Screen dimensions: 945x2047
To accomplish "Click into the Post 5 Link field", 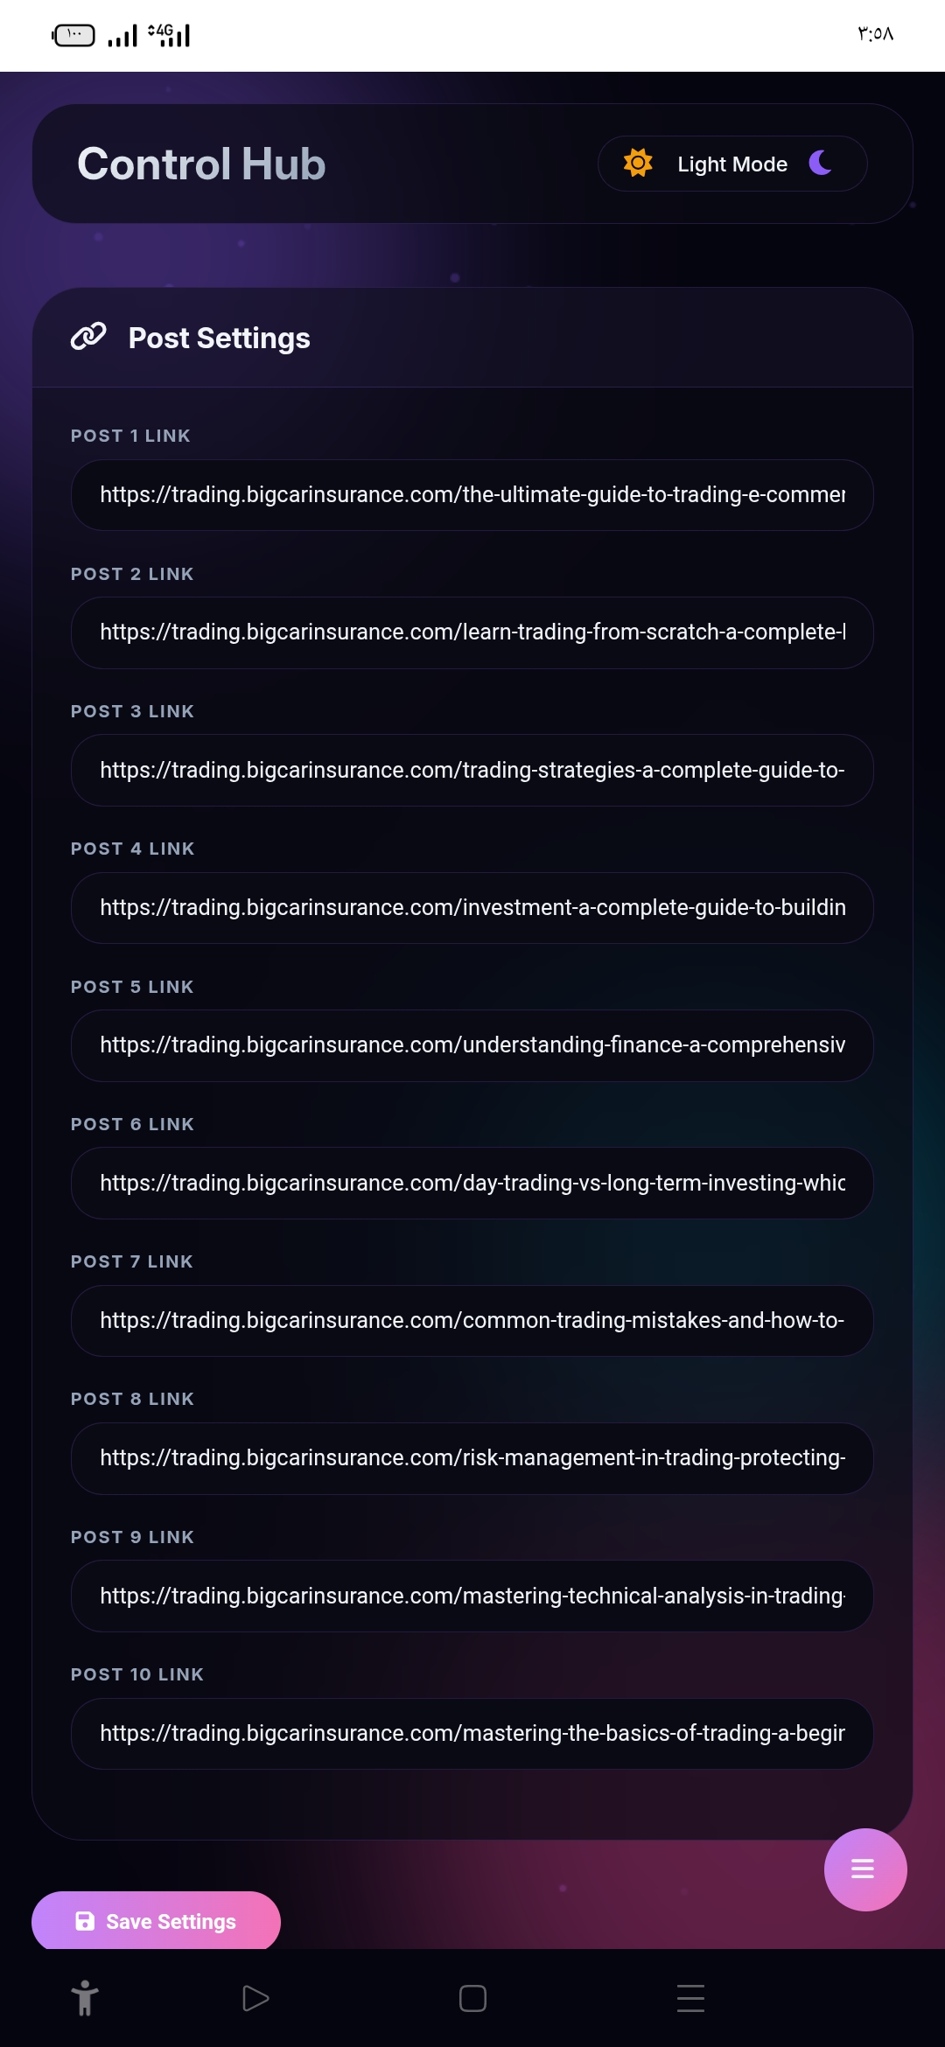I will point(472,1045).
